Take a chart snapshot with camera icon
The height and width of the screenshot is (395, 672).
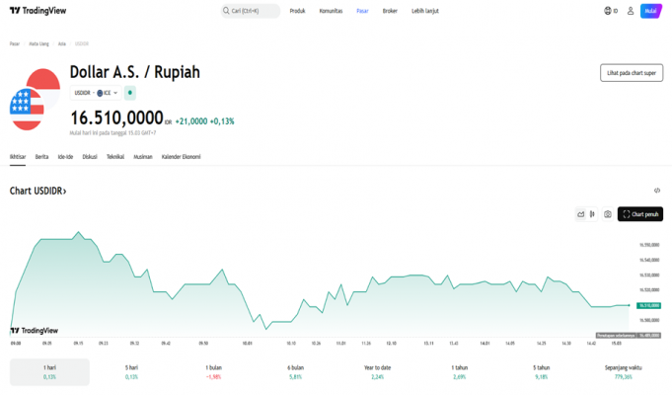pos(608,214)
